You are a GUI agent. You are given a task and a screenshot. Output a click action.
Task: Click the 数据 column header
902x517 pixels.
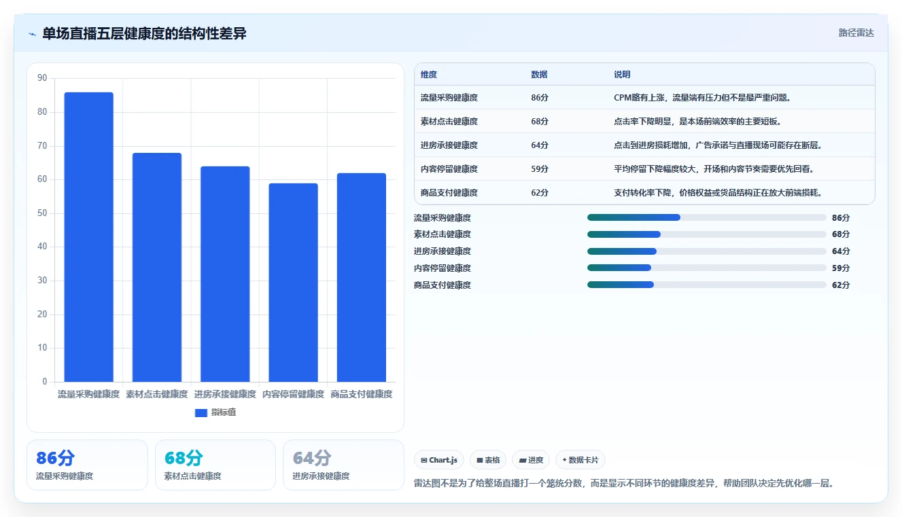pyautogui.click(x=539, y=75)
